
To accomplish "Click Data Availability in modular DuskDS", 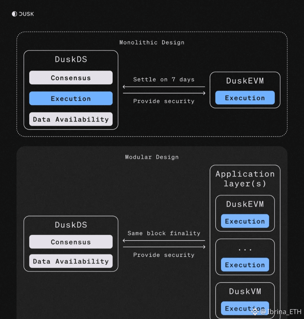I will [71, 261].
